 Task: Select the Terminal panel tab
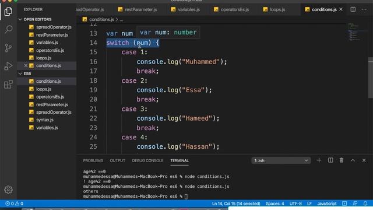(x=180, y=160)
